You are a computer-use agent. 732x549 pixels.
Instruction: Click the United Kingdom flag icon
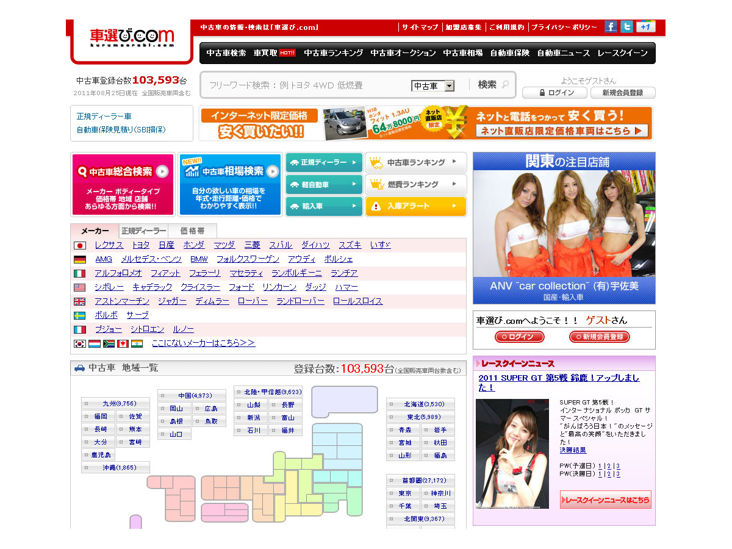(80, 301)
